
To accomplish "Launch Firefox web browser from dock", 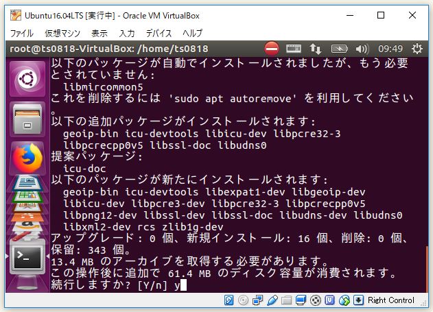I will 27,157.
